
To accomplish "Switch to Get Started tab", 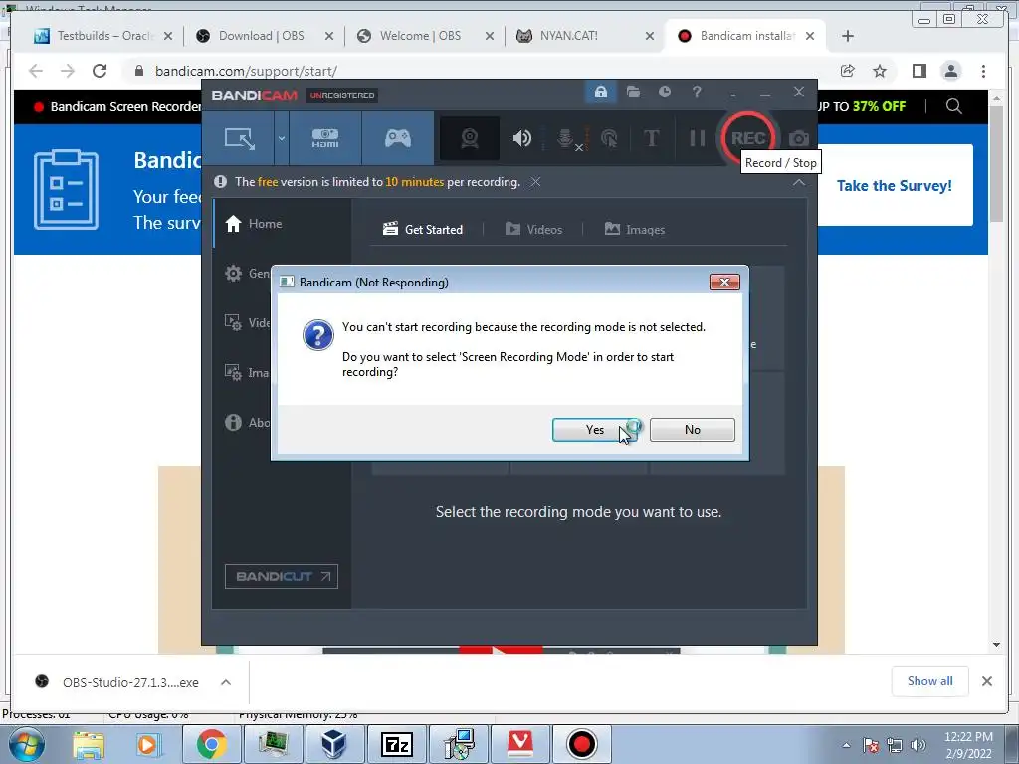I will (x=423, y=230).
